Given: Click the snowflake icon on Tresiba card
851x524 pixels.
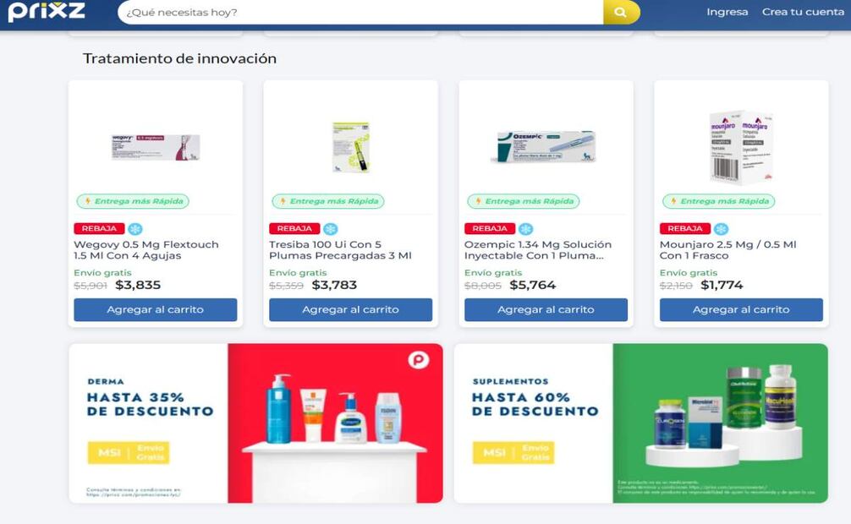Looking at the screenshot, I should click(331, 229).
